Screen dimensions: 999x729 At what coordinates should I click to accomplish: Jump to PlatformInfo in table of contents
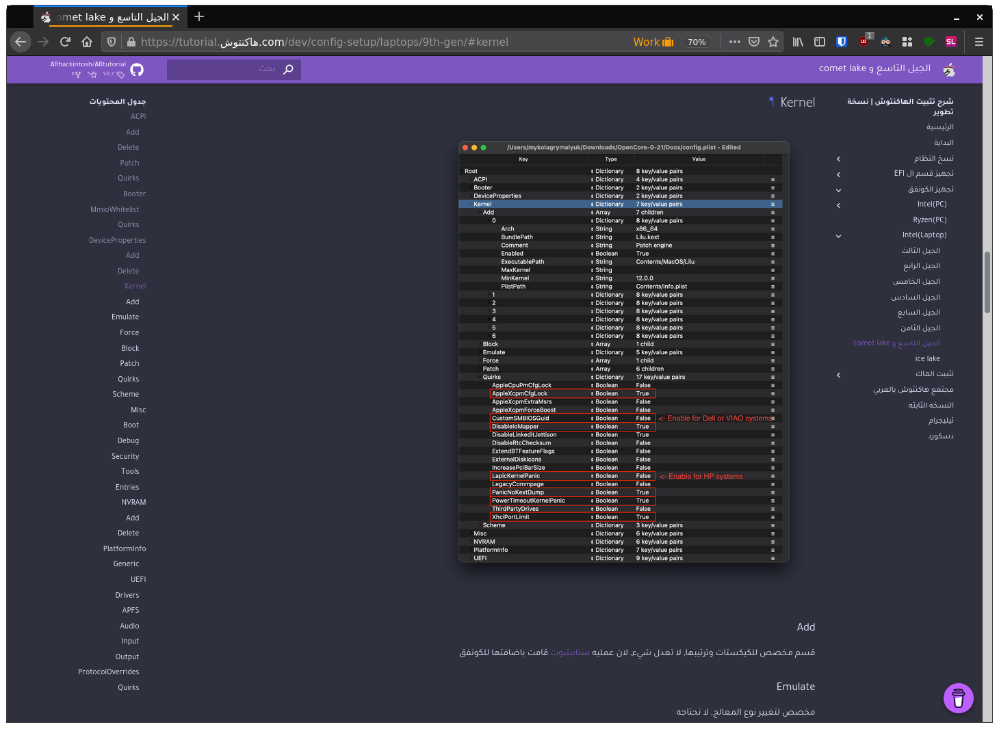pos(125,548)
